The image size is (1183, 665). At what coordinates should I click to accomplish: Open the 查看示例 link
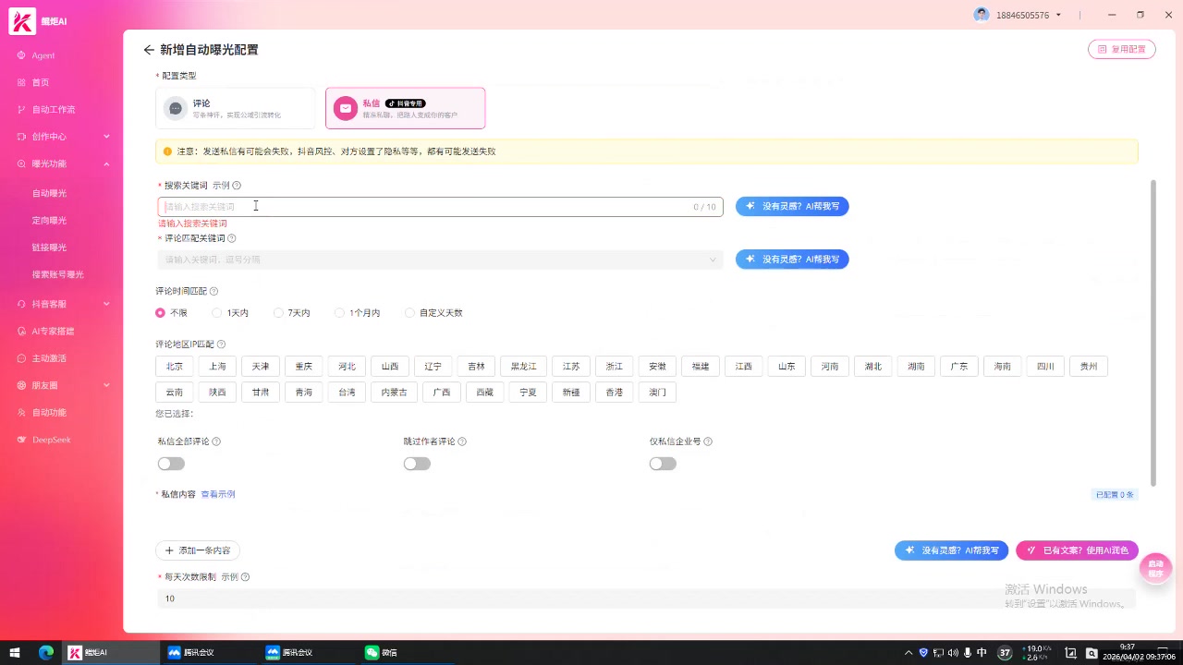(x=218, y=494)
